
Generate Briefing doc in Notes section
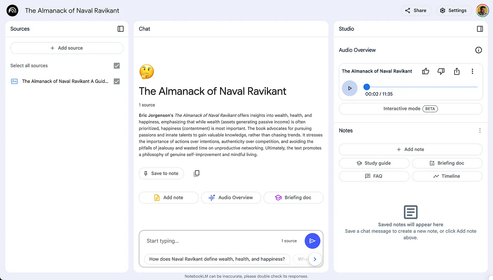coord(447,163)
